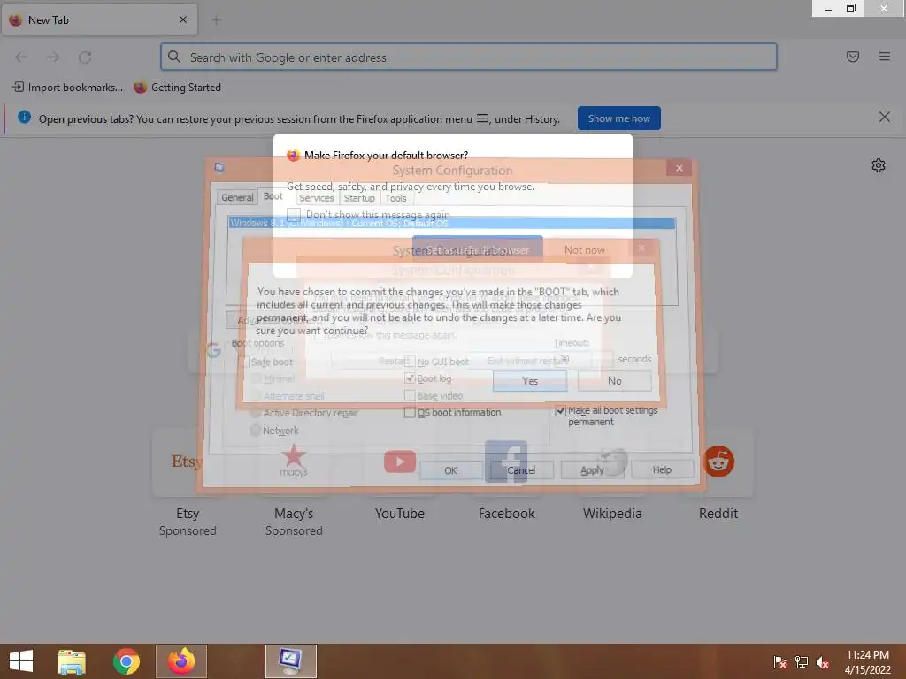Viewport: 906px width, 679px height.
Task: Open the Getting Started bookmark
Action: coord(177,88)
